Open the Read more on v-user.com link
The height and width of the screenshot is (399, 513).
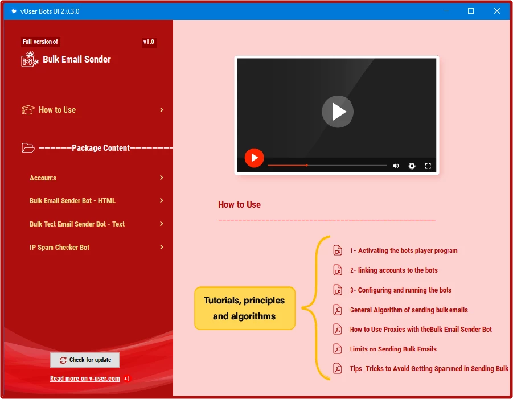coord(85,379)
